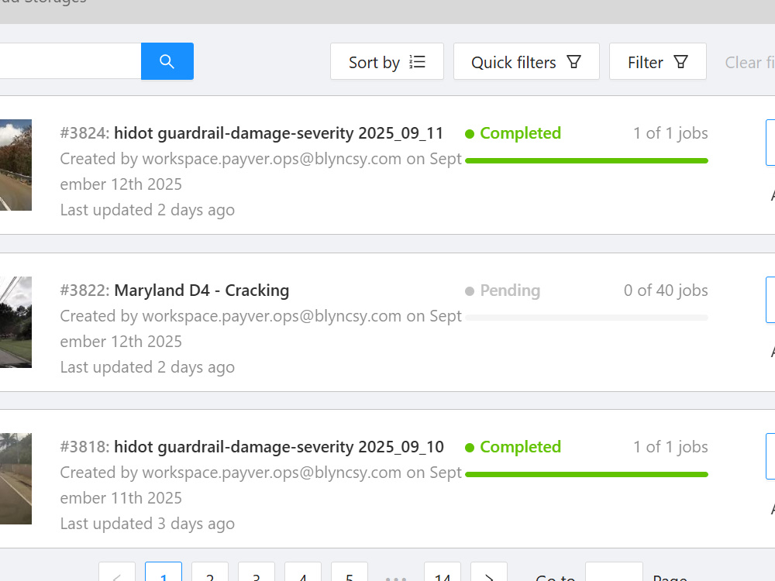Open the Filter builder dropdown
The width and height of the screenshot is (775, 581).
click(x=657, y=62)
